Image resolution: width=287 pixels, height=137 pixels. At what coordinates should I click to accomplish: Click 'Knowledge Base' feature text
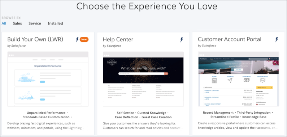coord(255,117)
